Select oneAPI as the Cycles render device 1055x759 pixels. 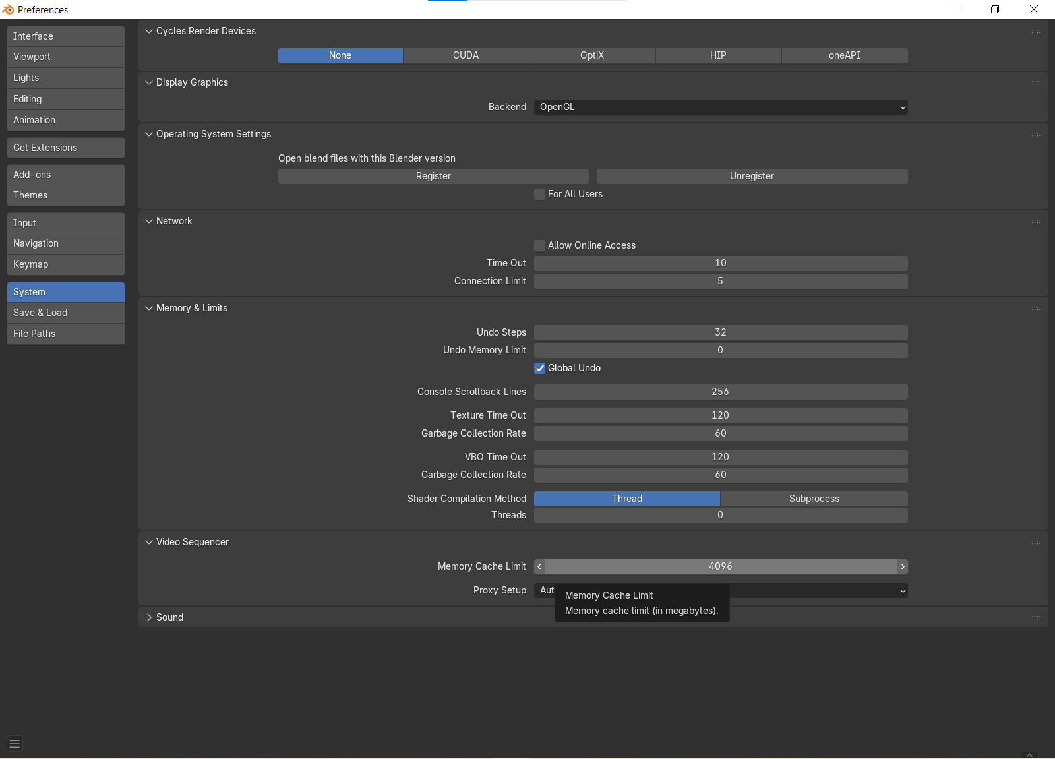click(845, 55)
